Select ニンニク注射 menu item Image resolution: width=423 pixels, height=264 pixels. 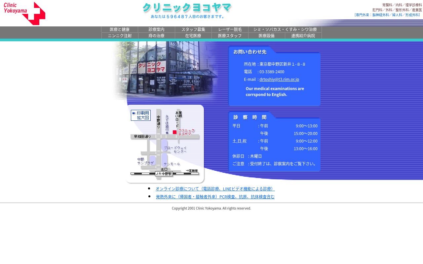(120, 36)
